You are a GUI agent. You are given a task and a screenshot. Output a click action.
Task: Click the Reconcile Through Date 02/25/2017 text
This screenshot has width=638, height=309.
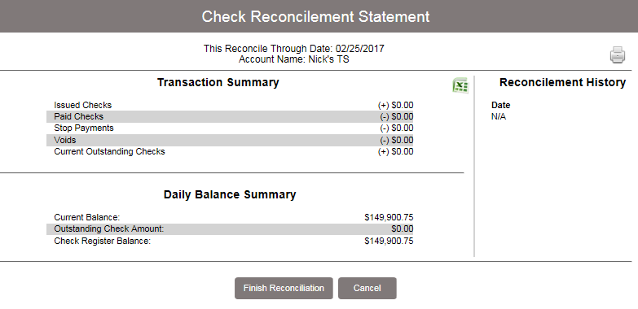(294, 49)
